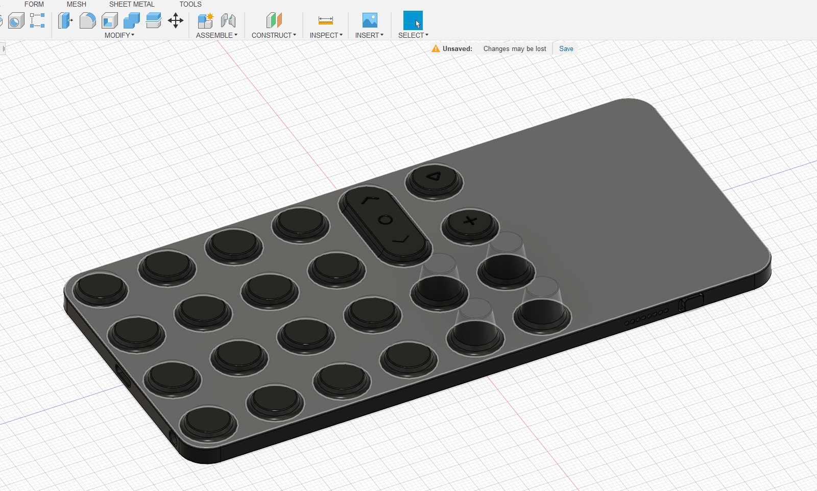Screen dimensions: 817x491
Task: Click the 'Changes may be lost' text
Action: [515, 49]
